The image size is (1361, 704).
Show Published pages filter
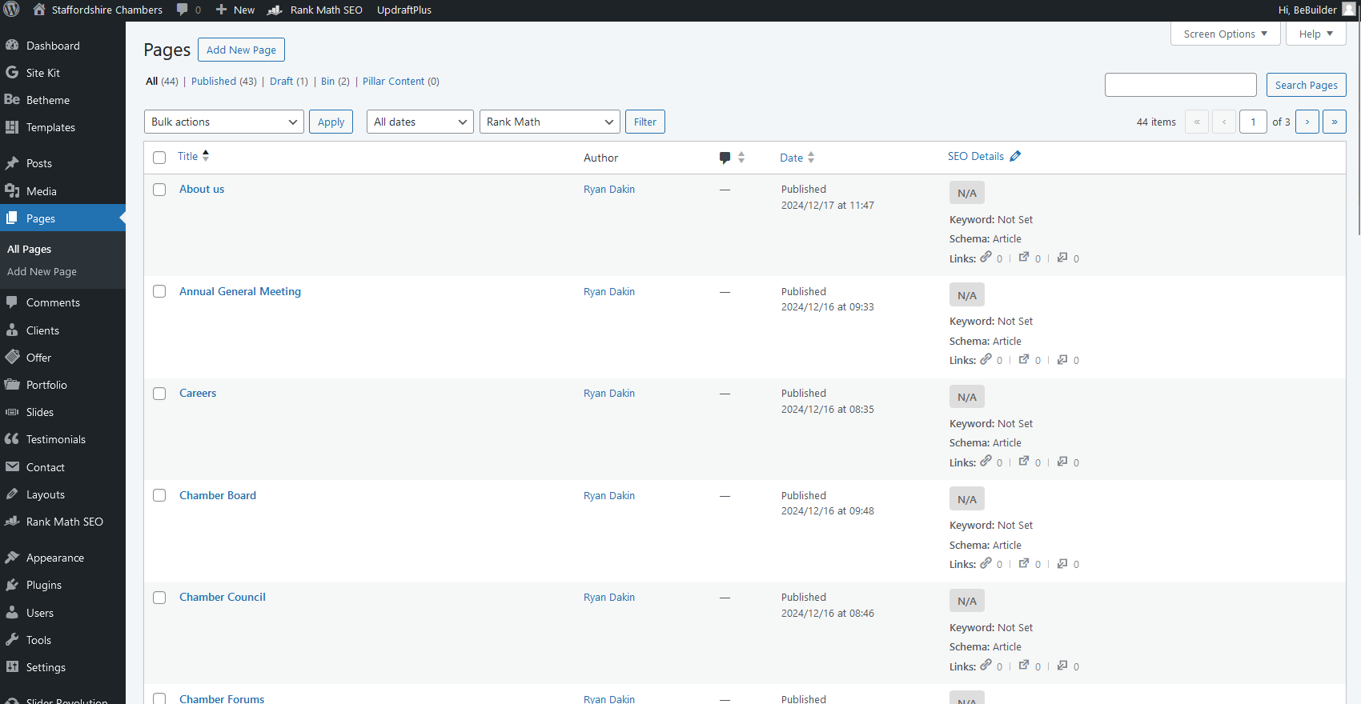click(x=214, y=82)
